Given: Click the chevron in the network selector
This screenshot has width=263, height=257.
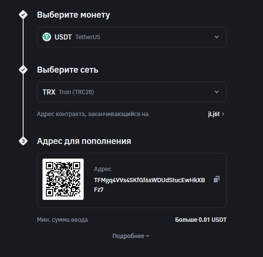Looking at the screenshot, I should 217,92.
